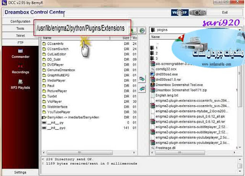The image size is (245, 176).
Task: Click the remote pane scroll right arrow
Action: 134,153
